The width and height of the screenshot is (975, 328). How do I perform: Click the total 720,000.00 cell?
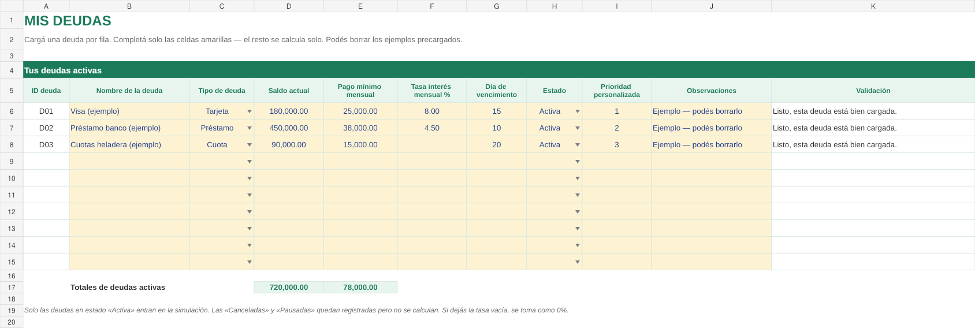289,288
